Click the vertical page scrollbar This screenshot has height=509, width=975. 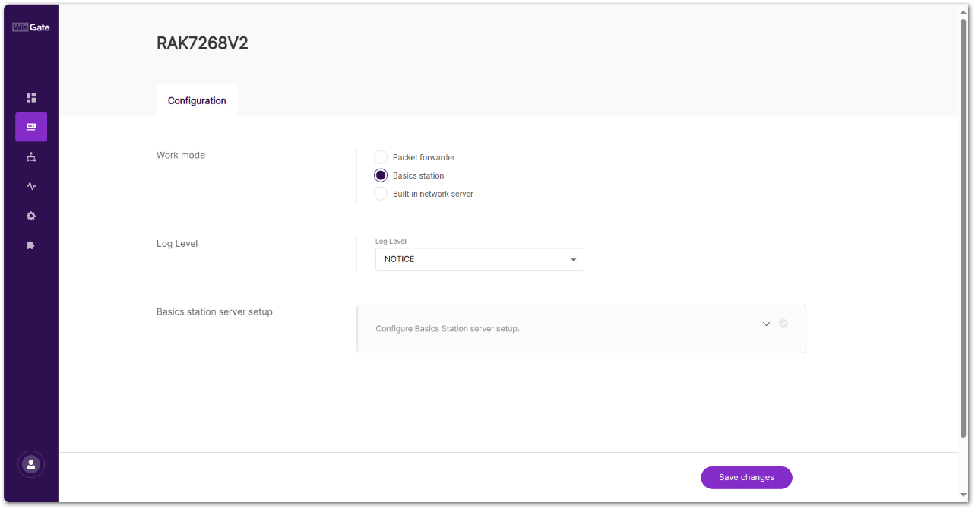(x=964, y=228)
